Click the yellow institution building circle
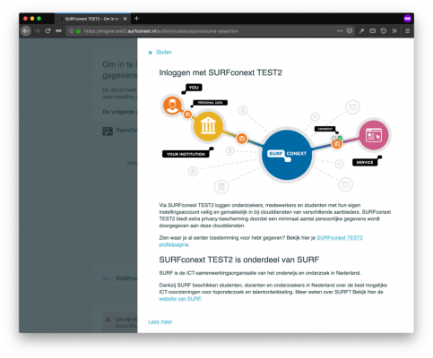433x358 pixels. click(208, 126)
